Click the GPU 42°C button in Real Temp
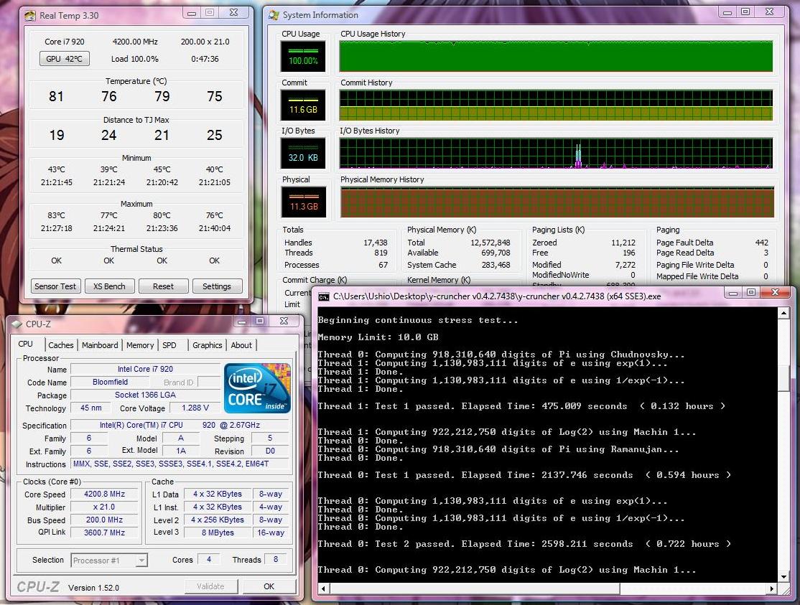 coord(65,59)
